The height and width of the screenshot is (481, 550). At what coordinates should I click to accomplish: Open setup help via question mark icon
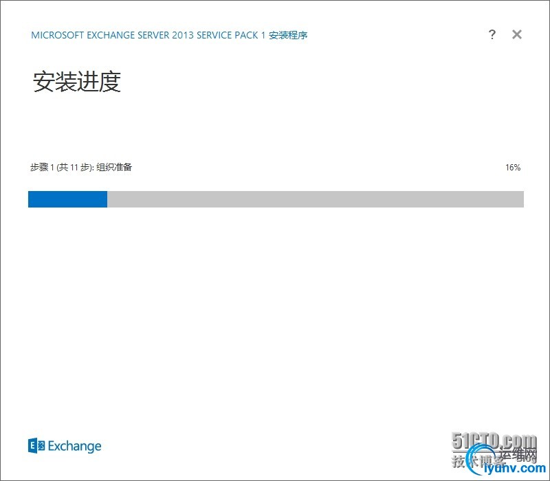492,34
